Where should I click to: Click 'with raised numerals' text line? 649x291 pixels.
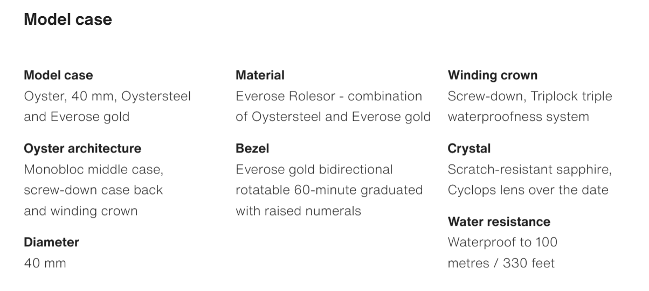pyautogui.click(x=298, y=211)
